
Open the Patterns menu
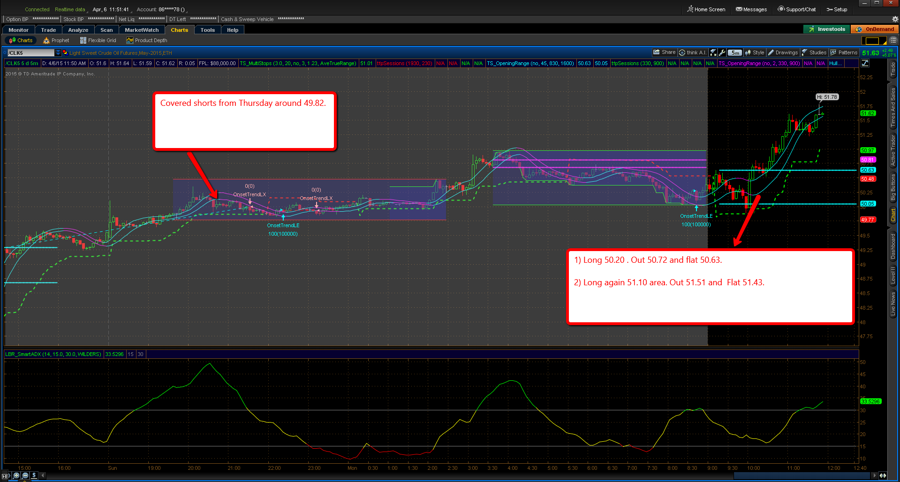tap(844, 52)
